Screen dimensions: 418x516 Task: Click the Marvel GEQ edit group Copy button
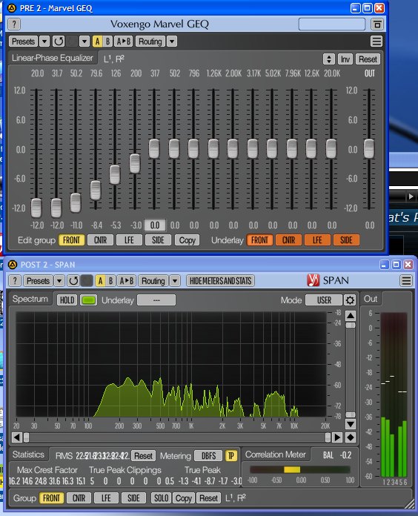187,240
